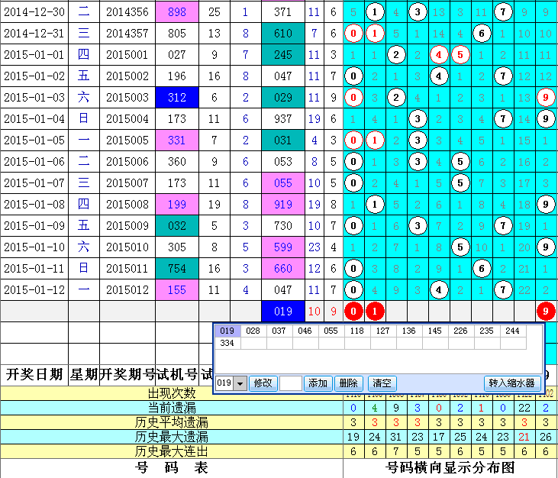
Task: Click the red 0 ball in prediction row
Action: (353, 312)
